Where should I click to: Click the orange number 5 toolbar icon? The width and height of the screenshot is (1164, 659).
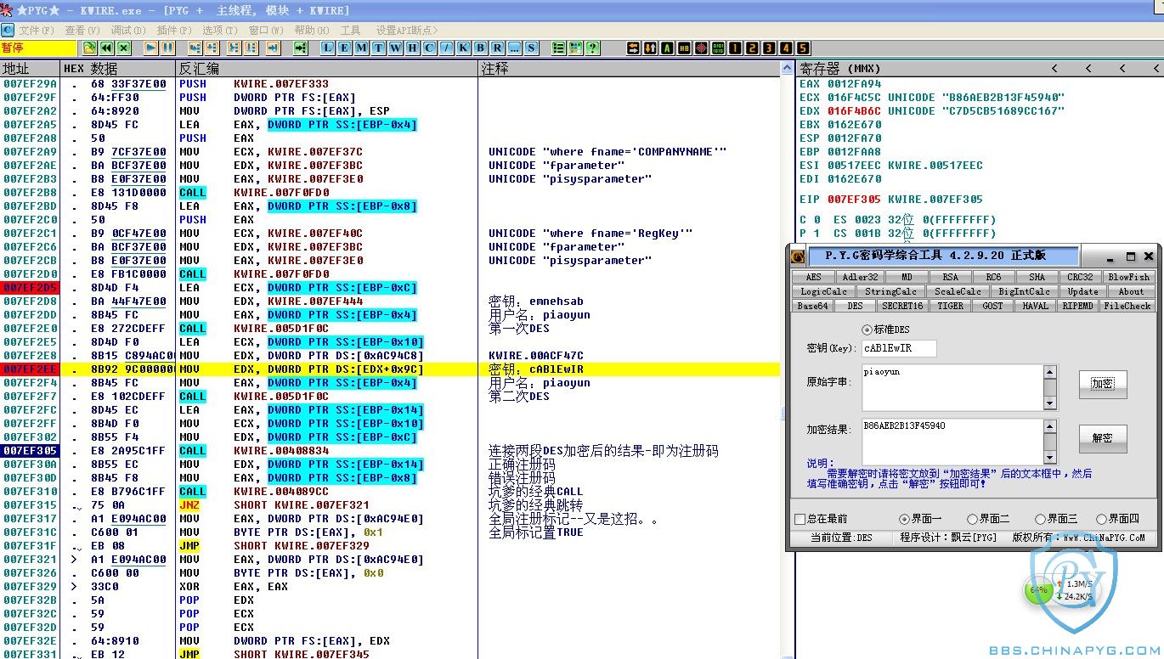click(x=803, y=48)
